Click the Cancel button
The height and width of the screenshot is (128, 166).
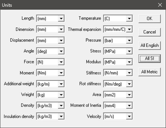149,32
